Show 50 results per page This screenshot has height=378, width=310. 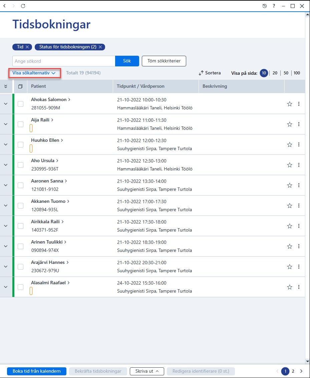coord(286,73)
